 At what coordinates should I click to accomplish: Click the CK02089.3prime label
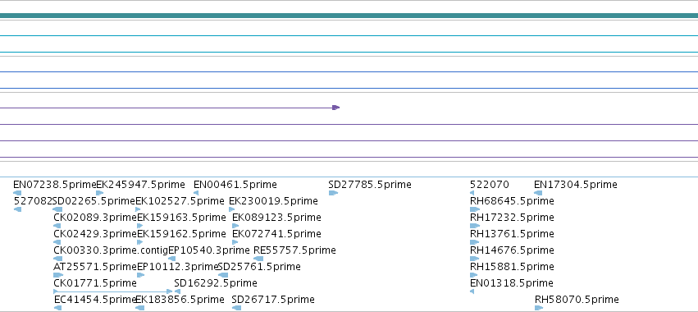tap(95, 218)
